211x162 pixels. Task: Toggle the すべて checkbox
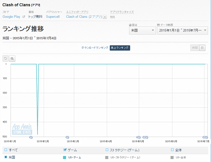[x=6, y=150]
